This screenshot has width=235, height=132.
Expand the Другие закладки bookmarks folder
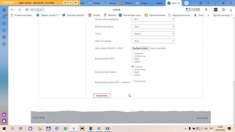point(223,15)
